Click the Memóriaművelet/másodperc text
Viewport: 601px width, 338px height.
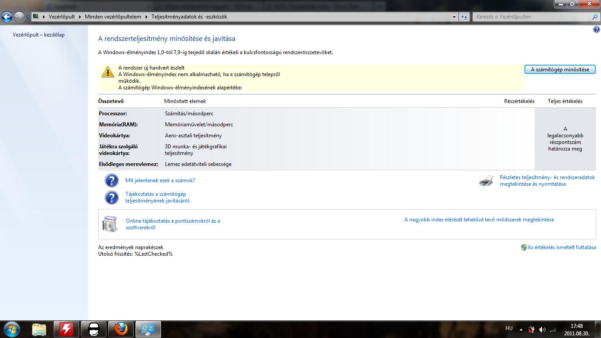point(199,125)
